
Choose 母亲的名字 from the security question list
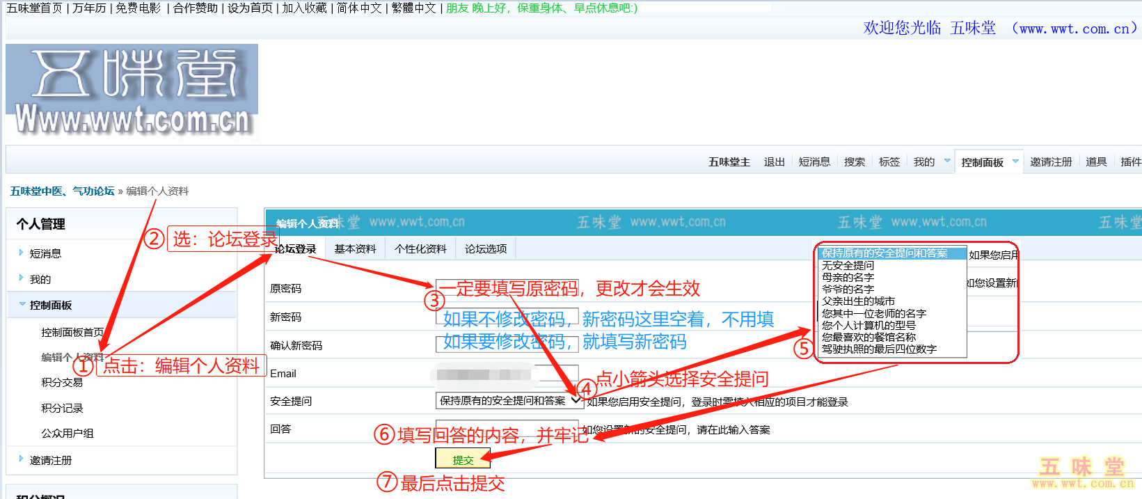pyautogui.click(x=848, y=277)
